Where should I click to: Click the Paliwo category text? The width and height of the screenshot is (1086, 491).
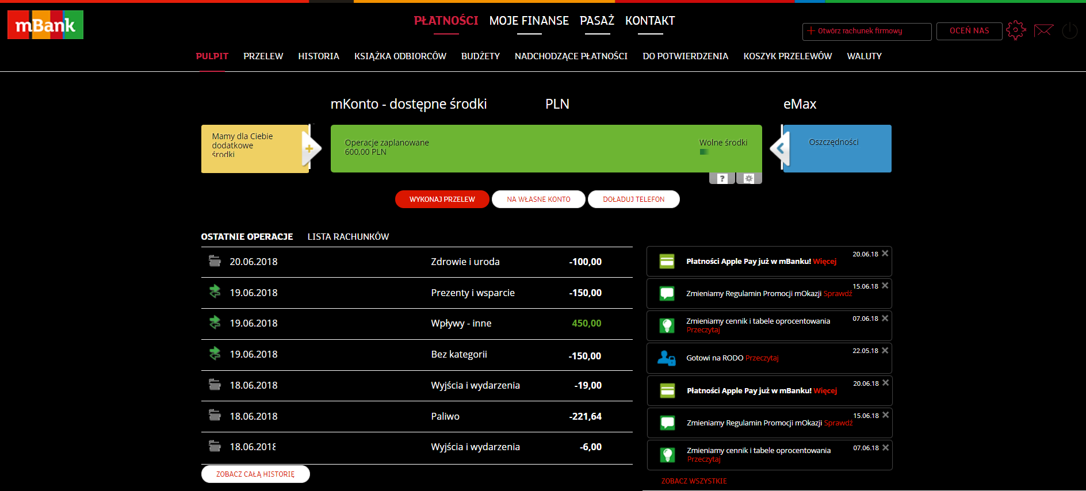point(445,416)
